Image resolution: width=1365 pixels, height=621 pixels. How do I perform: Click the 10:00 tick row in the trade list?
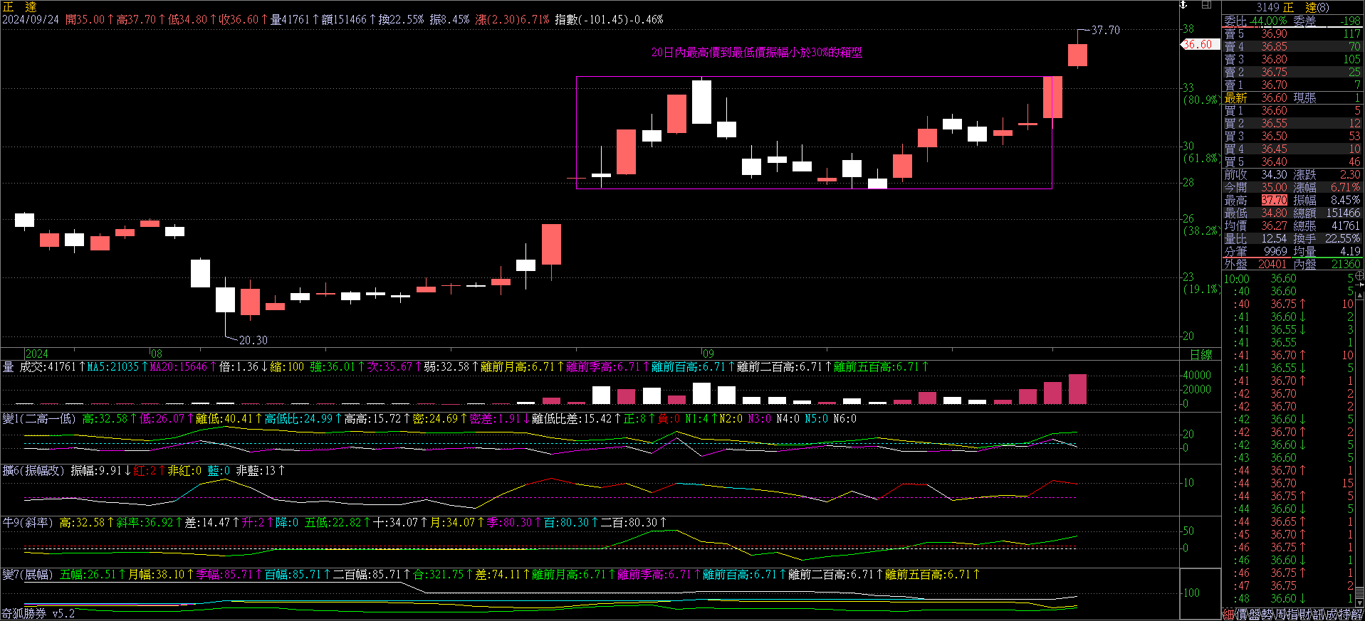(x=1290, y=279)
